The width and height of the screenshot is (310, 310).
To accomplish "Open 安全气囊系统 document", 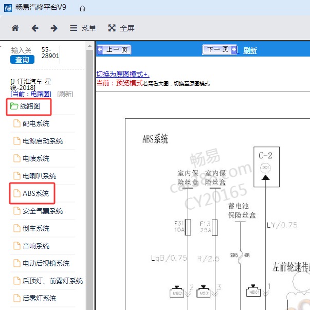I will coord(43,211).
